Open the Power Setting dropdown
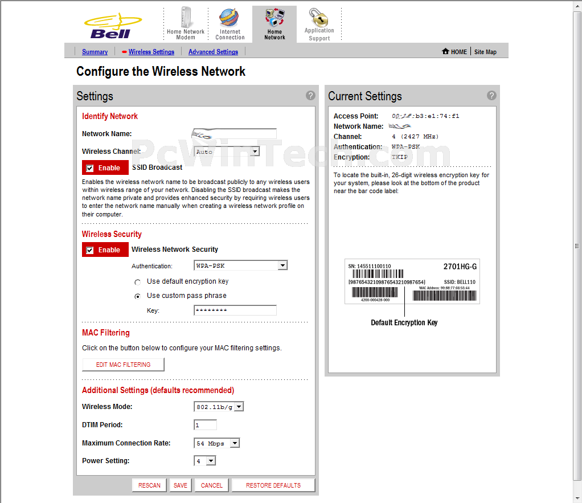The image size is (582, 503). (x=204, y=461)
